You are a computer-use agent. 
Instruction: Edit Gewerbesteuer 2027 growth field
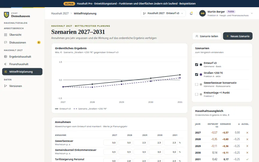click(110, 143)
